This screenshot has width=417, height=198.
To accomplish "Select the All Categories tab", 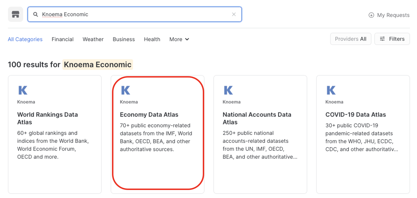I will (x=25, y=39).
